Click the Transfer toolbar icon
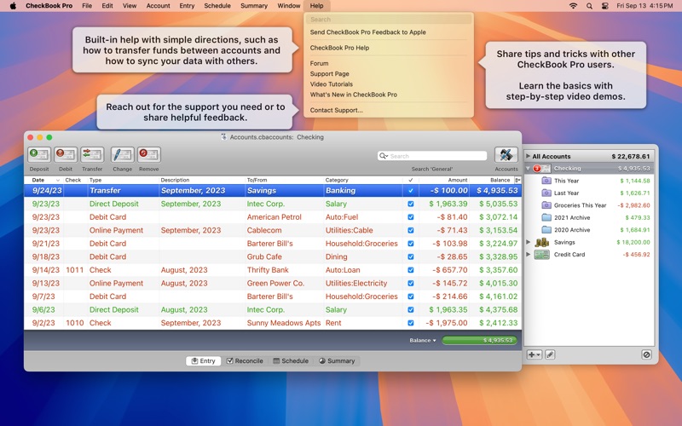Image resolution: width=682 pixels, height=426 pixels. 92,154
